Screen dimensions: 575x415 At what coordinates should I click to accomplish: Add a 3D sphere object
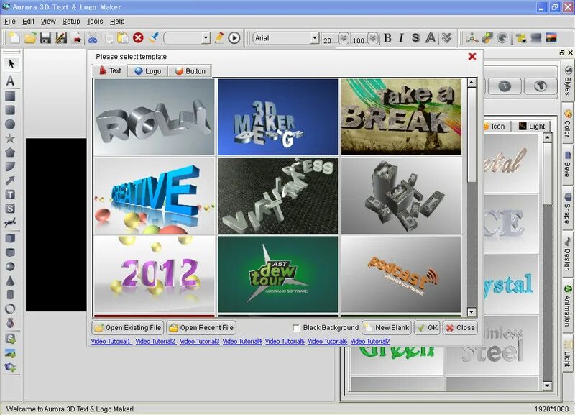pos(10,266)
